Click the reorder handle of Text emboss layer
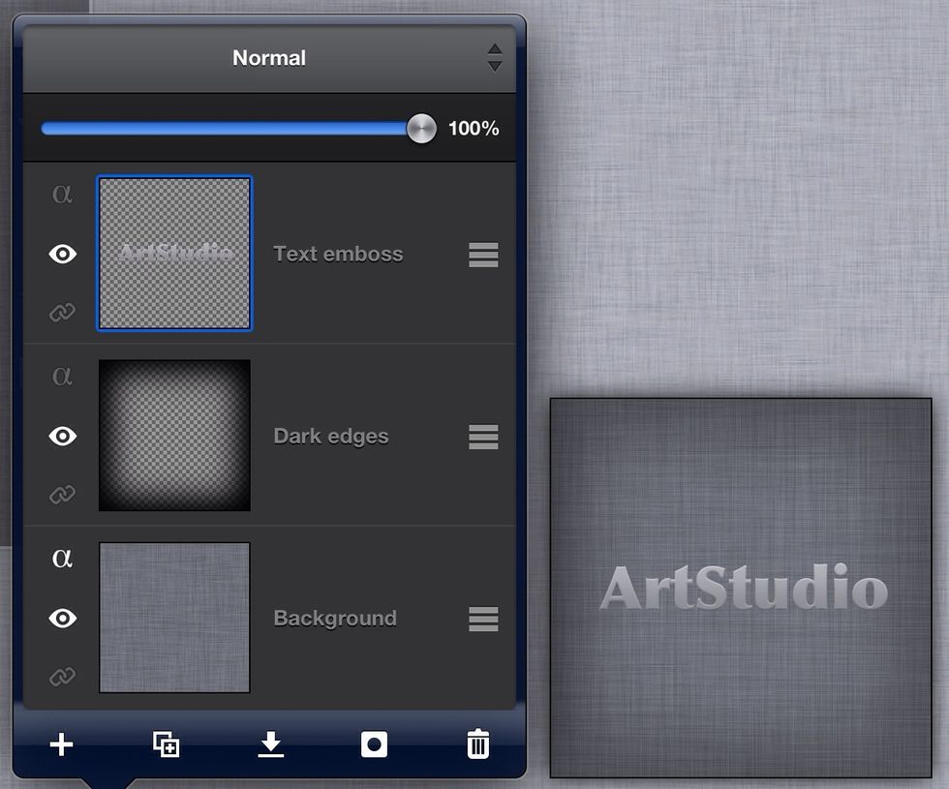This screenshot has height=789, width=949. tap(482, 254)
